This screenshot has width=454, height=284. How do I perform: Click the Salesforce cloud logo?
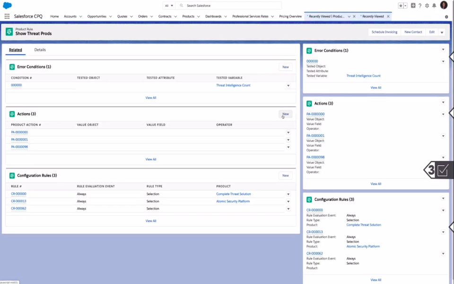[x=7, y=5]
